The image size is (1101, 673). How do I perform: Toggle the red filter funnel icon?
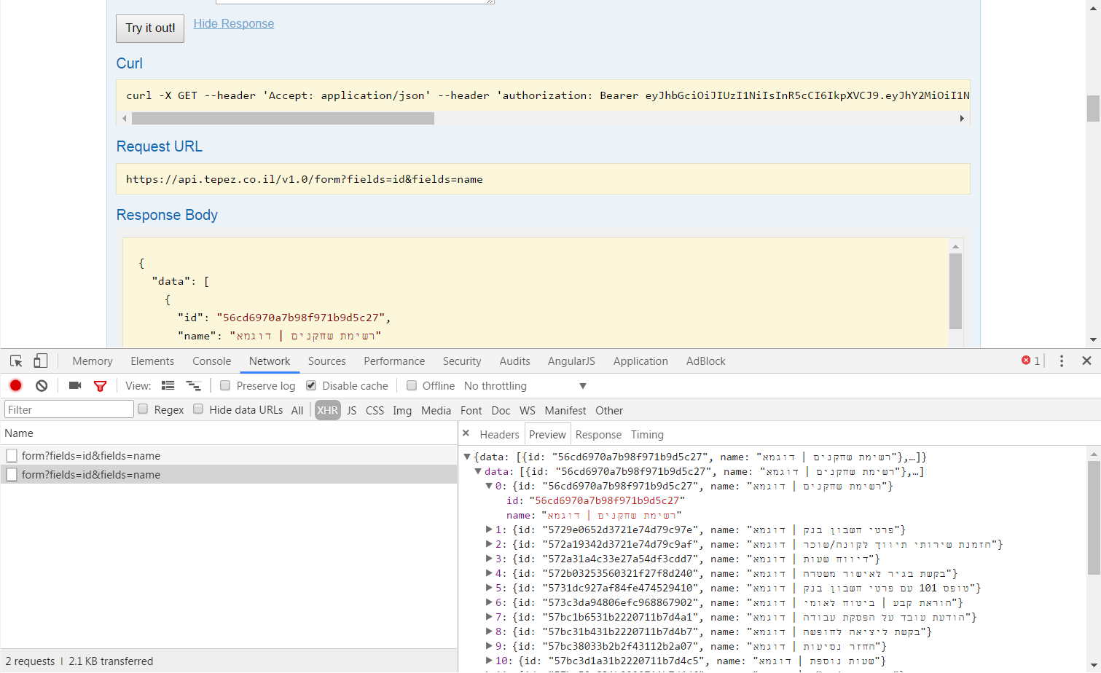101,386
